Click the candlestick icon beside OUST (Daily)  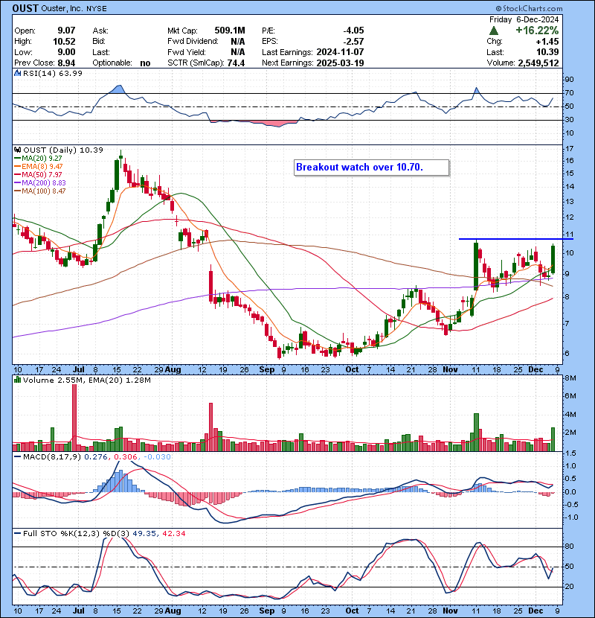(16, 150)
